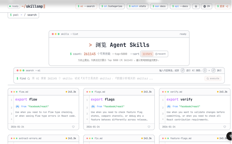Click the newline key icon before 换行

(213, 70)
